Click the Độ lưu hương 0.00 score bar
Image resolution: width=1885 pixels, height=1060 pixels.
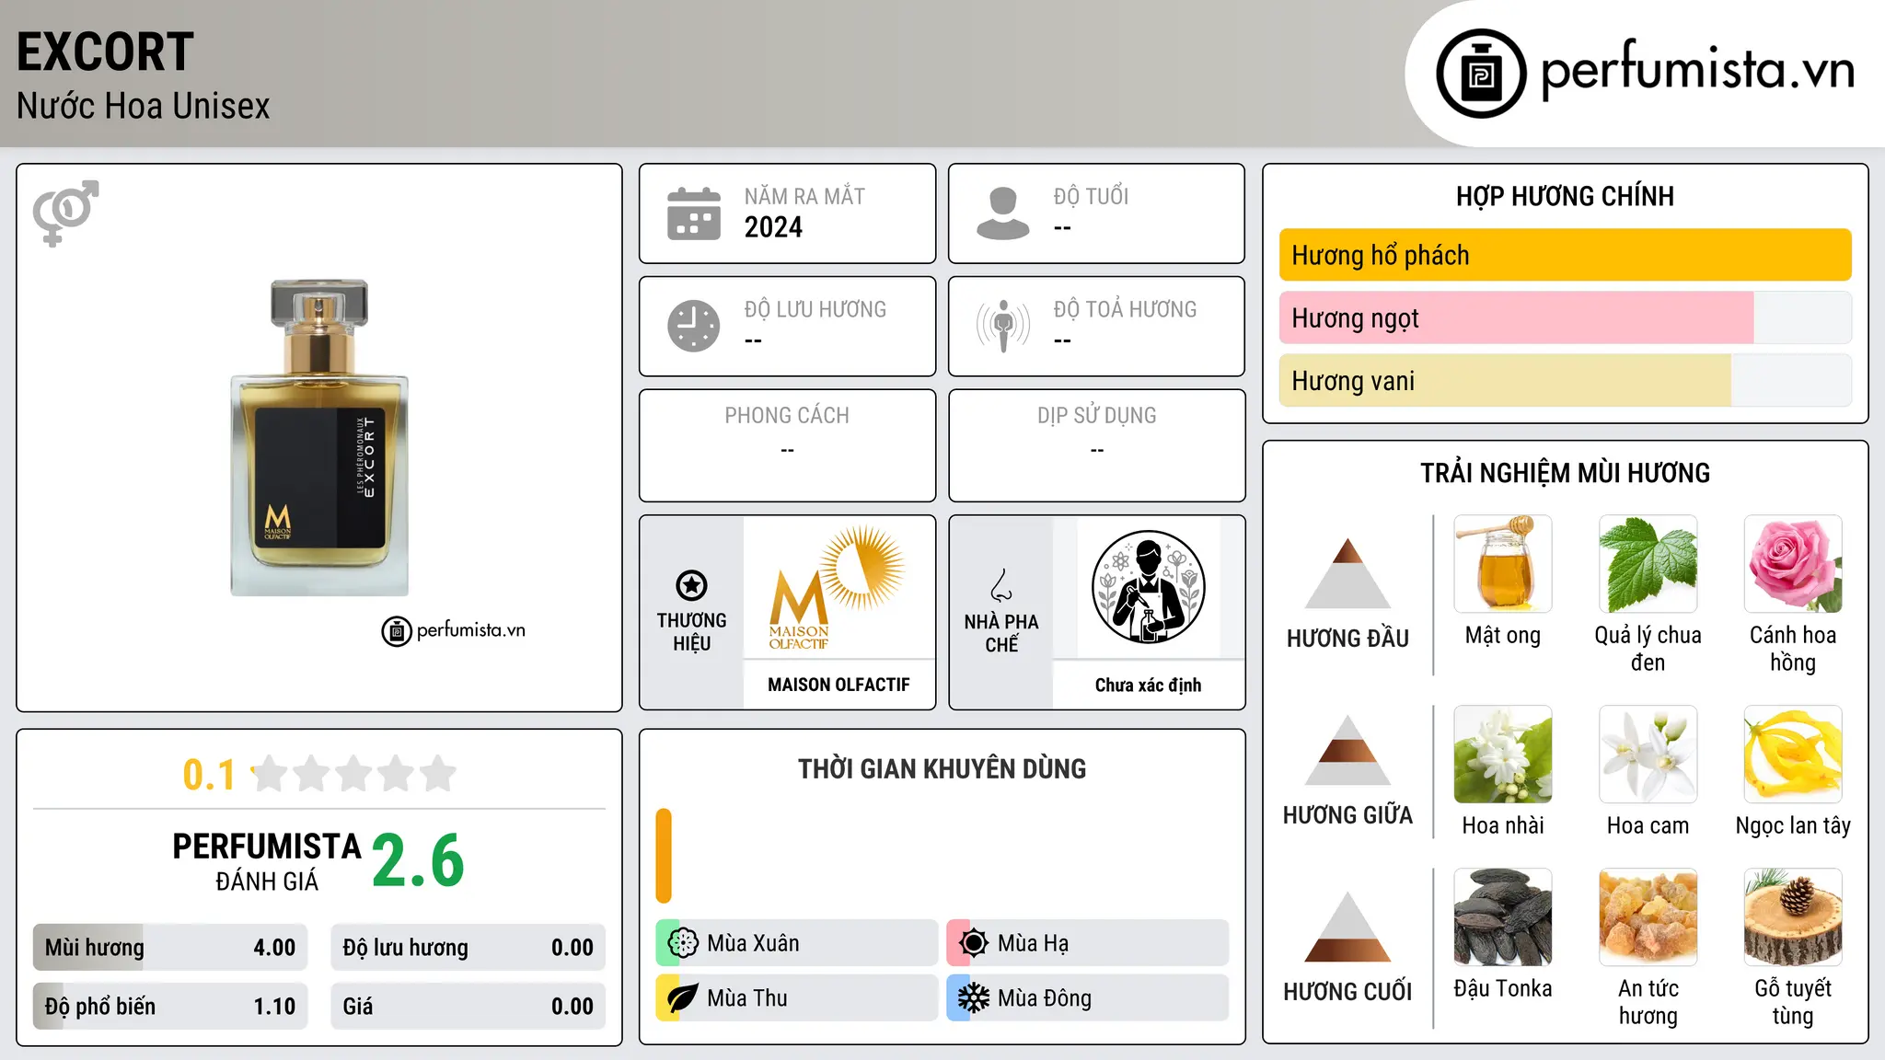tap(468, 948)
